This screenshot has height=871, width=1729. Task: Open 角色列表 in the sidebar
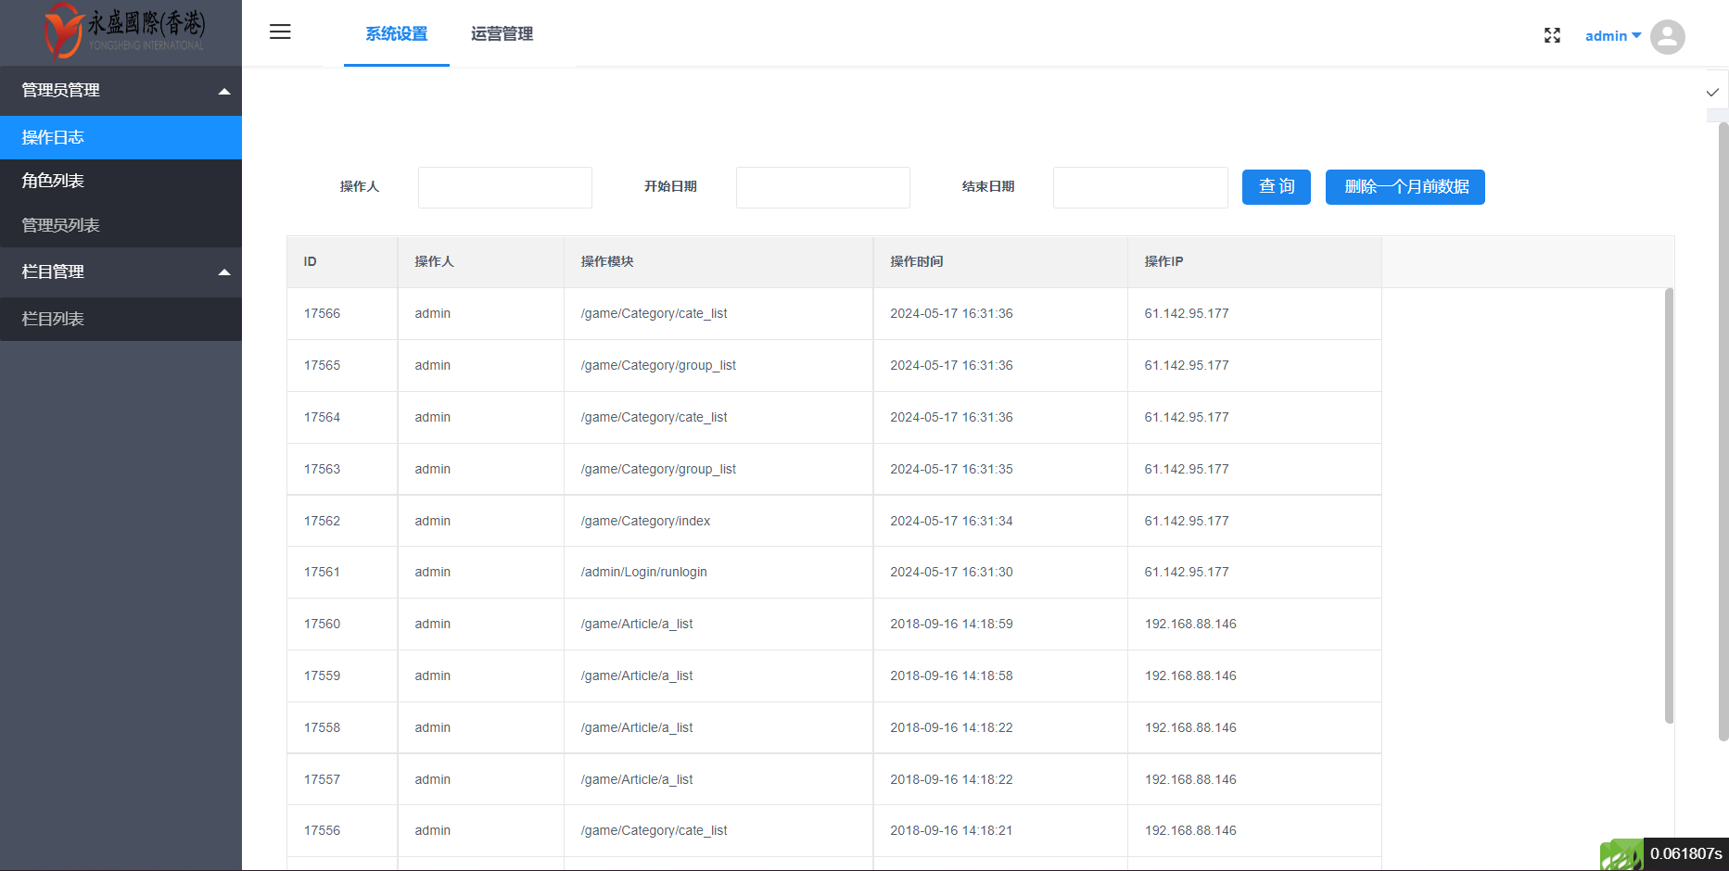coord(121,181)
